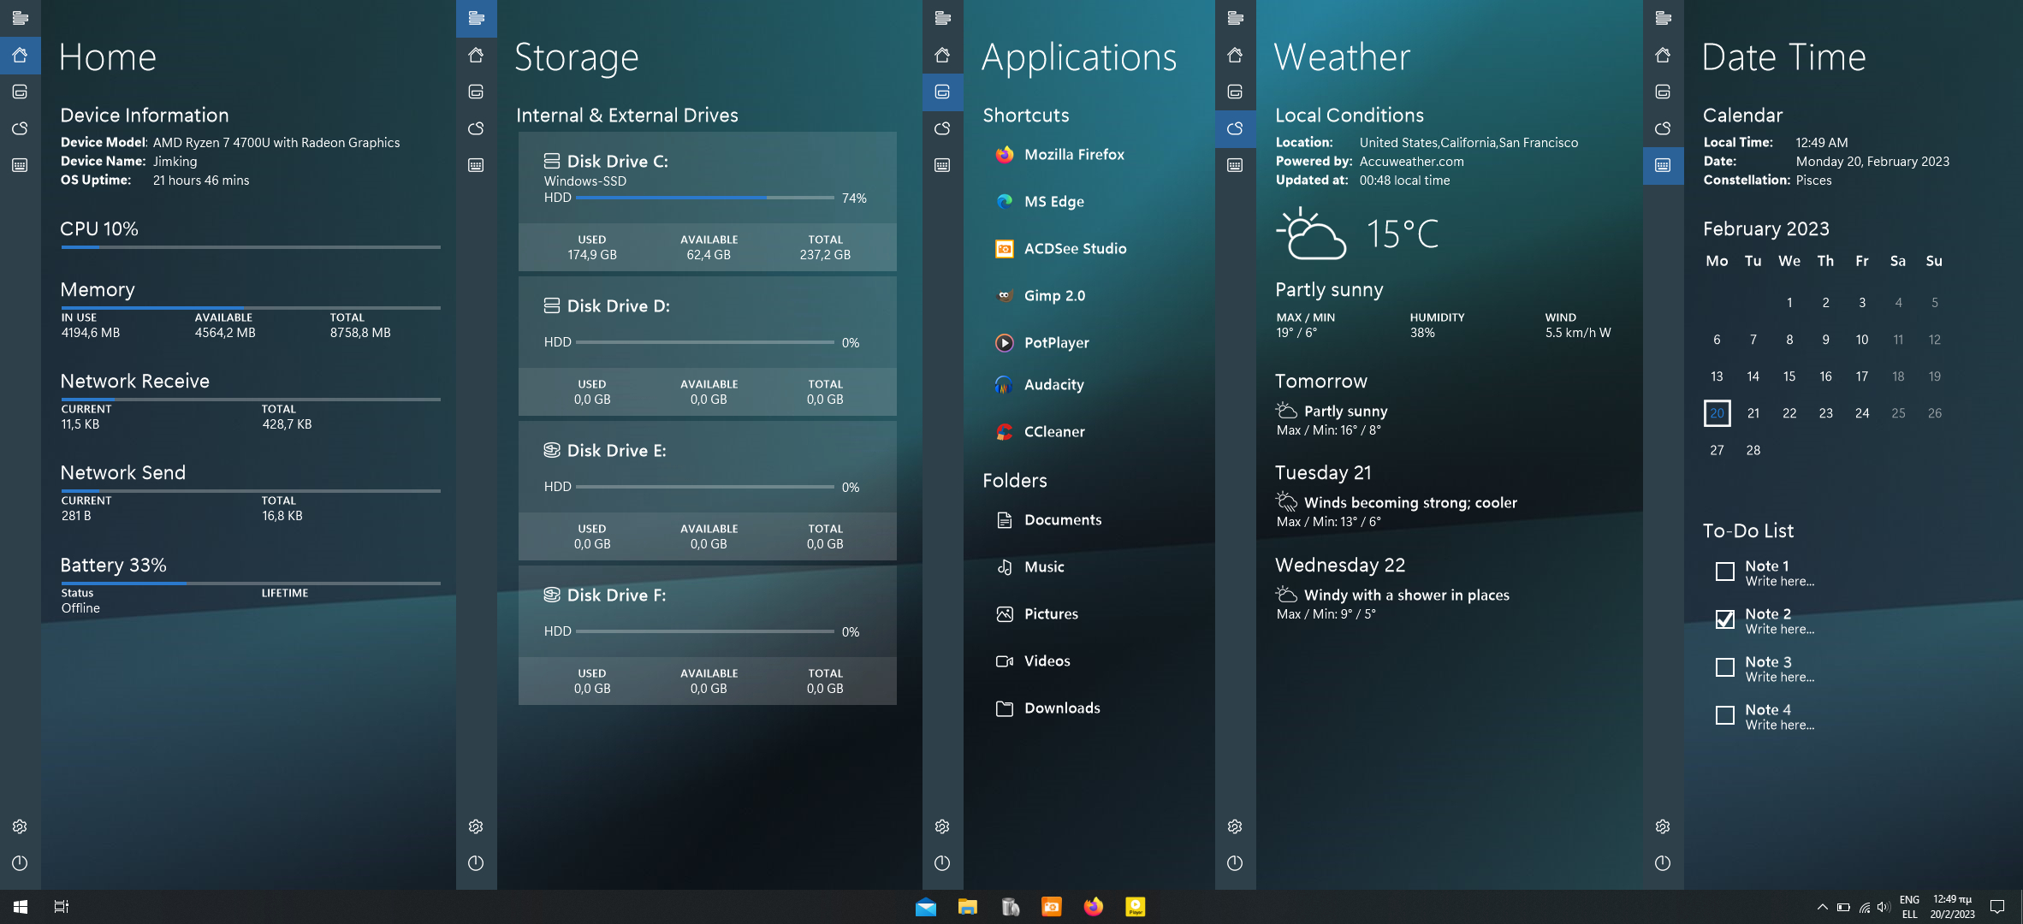Viewport: 2023px width, 924px height.
Task: Mark Note 4 as complete
Action: pos(1724,715)
